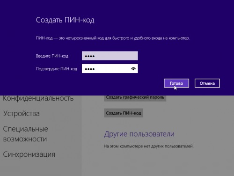
Task: Select the Другие пользователи heading
Action: [139, 134]
